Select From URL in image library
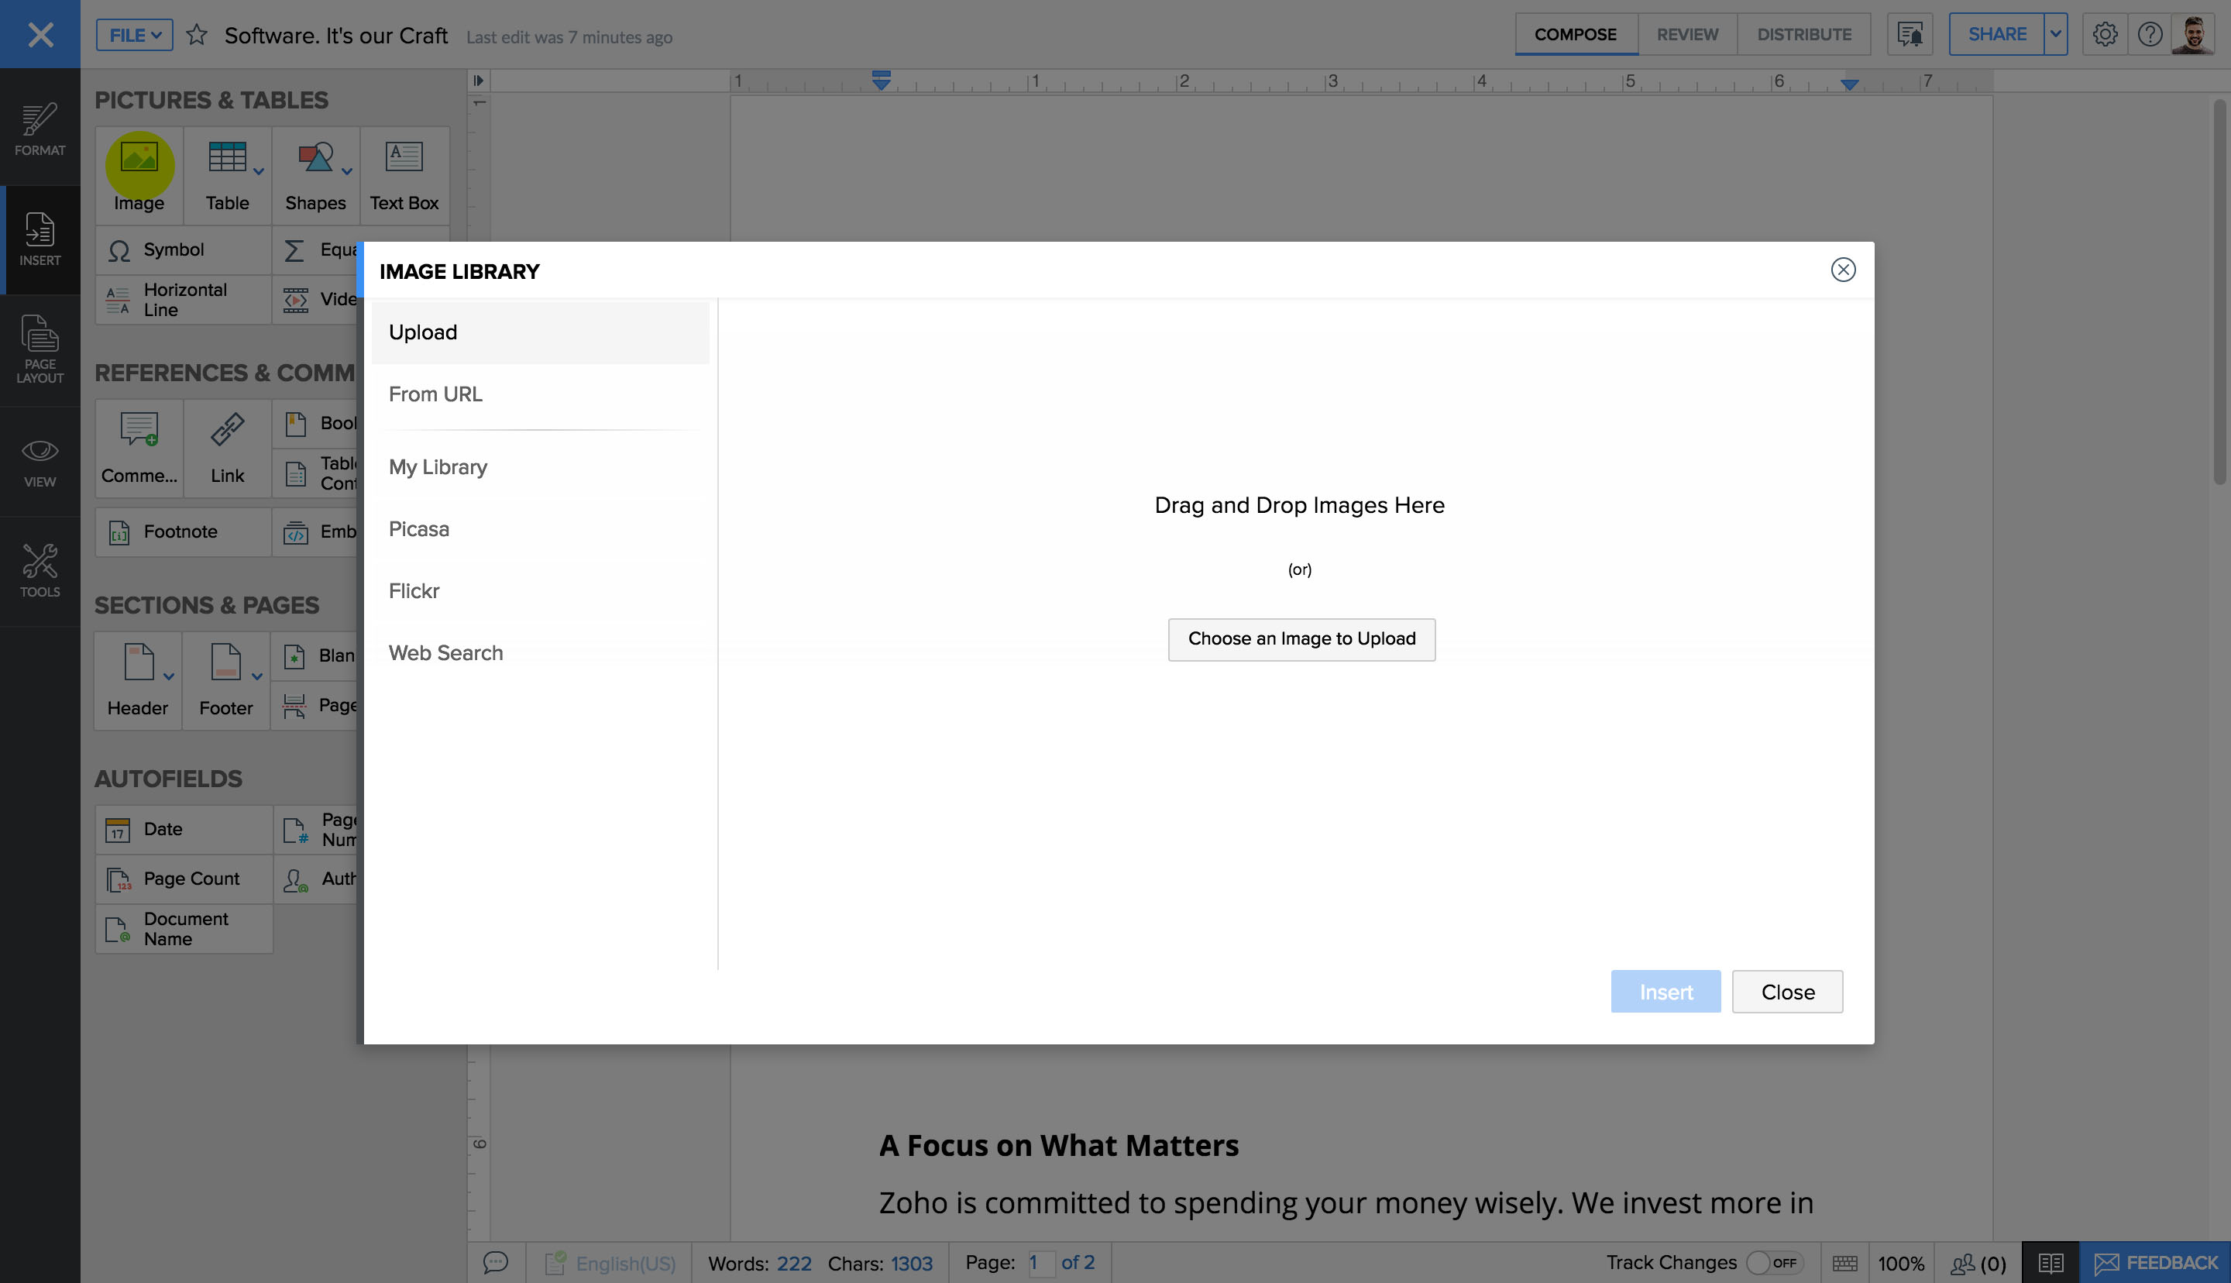The image size is (2231, 1283). click(435, 394)
